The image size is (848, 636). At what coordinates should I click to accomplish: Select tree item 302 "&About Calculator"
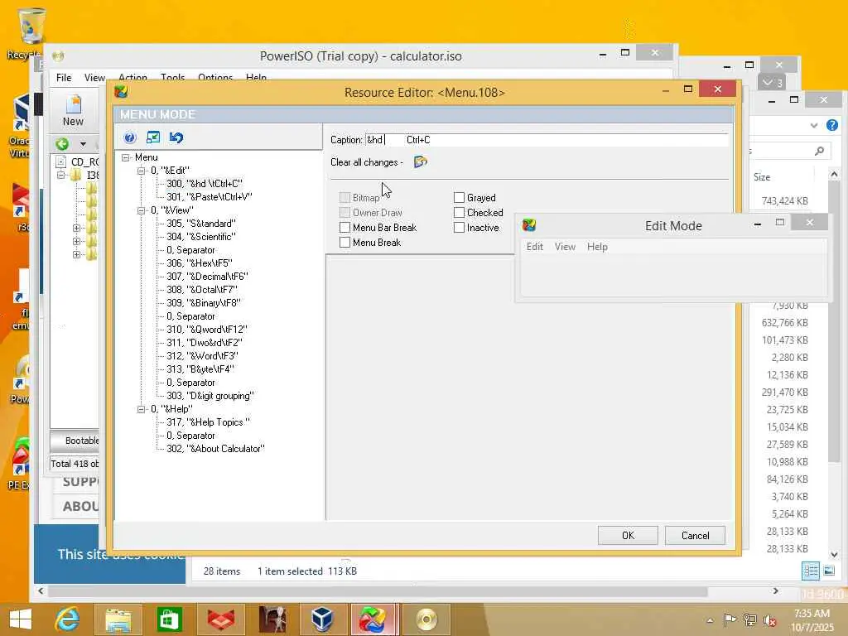click(215, 449)
